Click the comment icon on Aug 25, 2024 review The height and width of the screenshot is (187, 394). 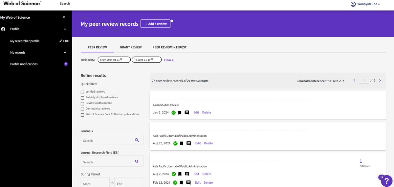pos(188,144)
